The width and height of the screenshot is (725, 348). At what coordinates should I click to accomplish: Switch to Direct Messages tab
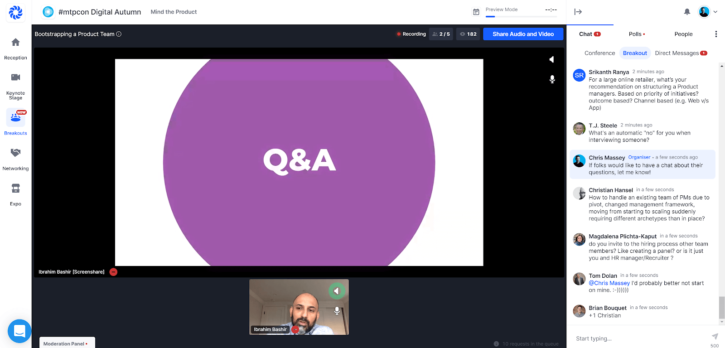point(677,53)
